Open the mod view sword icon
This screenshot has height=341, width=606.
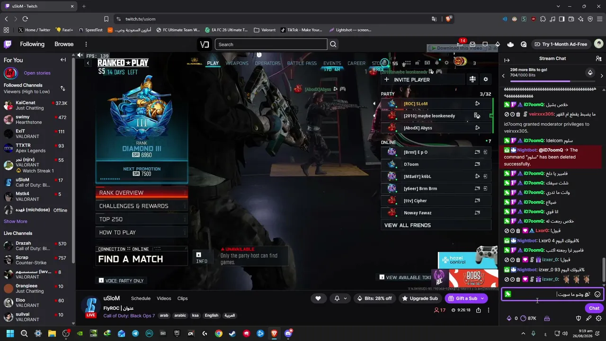click(x=588, y=318)
